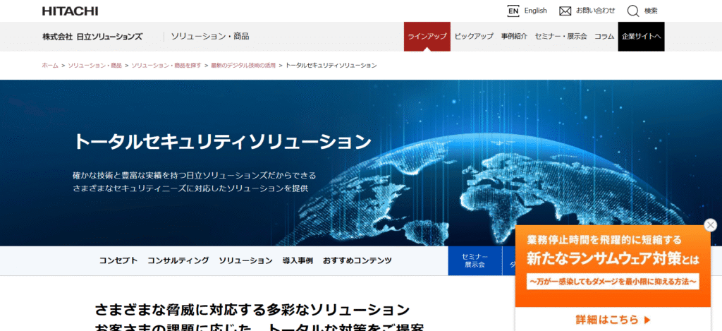Click the 株式会社 日立ソリューションズ company logo
722x331 pixels.
pyautogui.click(x=92, y=37)
